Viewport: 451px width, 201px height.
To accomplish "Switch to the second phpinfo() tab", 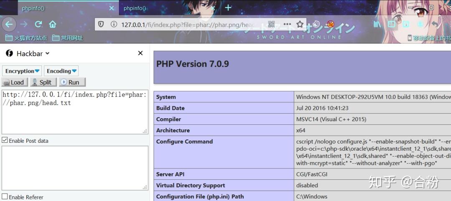I will tap(134, 8).
